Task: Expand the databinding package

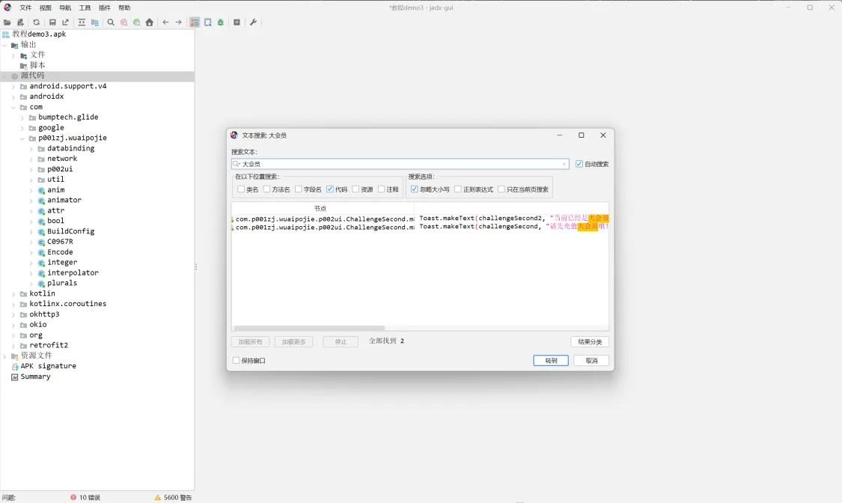Action: 31,149
